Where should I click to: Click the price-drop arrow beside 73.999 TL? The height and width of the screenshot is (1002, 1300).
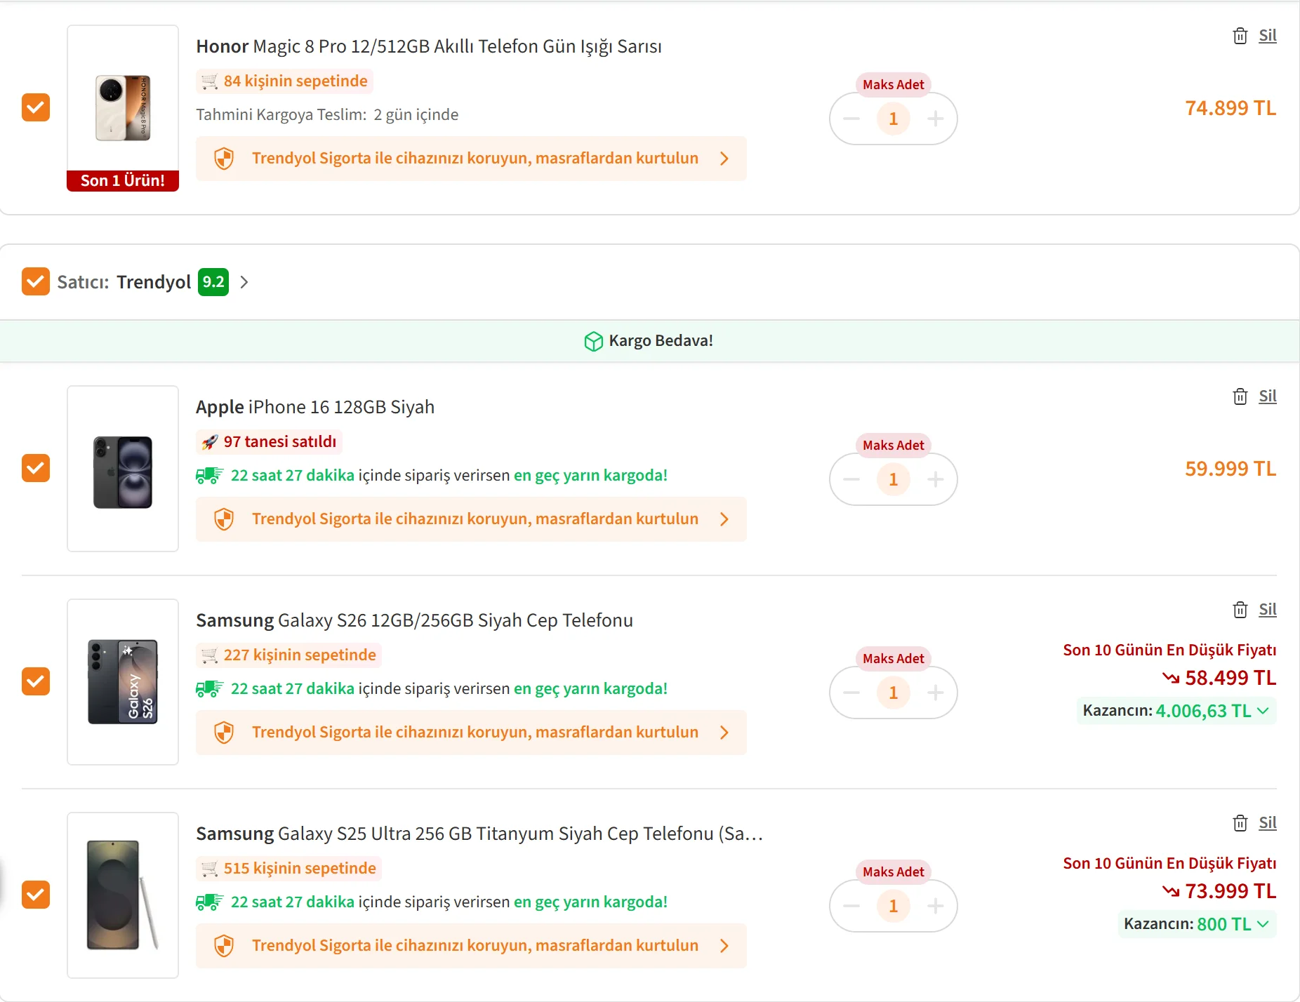(1170, 891)
